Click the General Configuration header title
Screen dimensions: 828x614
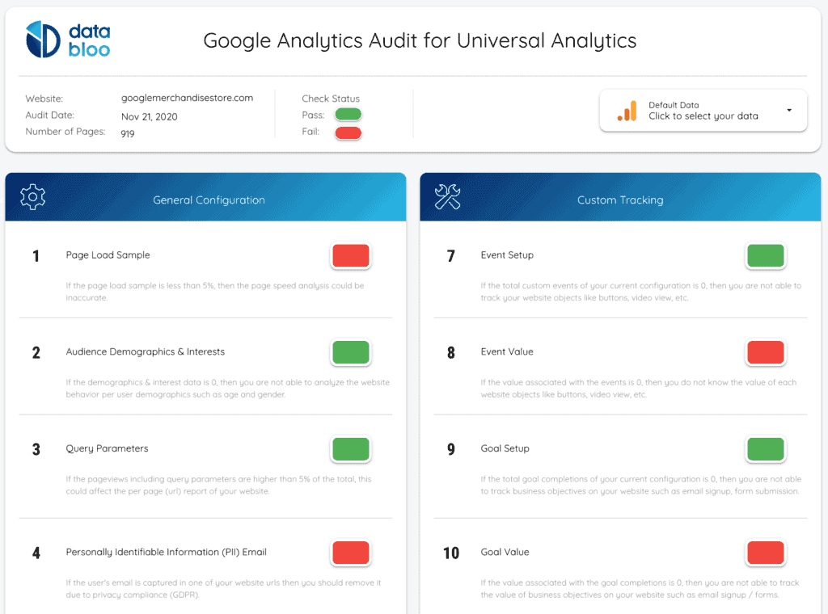(209, 200)
